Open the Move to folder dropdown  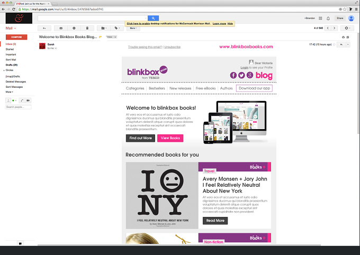104,28
